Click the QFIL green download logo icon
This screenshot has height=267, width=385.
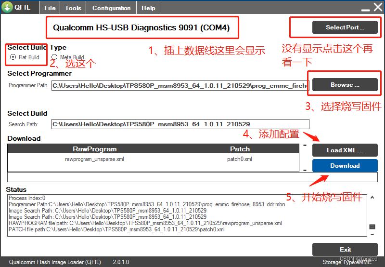(7, 7)
